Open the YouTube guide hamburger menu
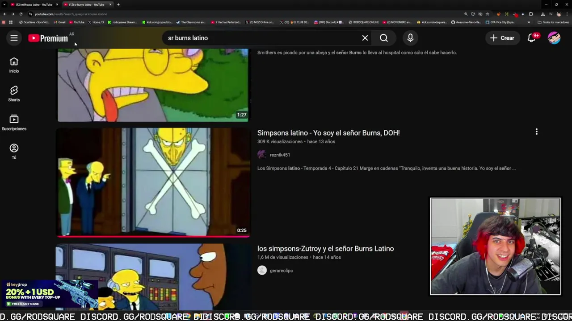The image size is (572, 321). (x=14, y=38)
